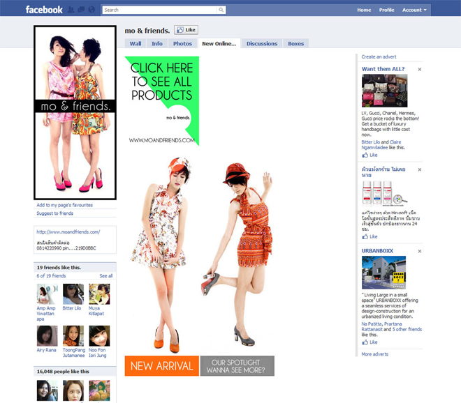Click the green 'Click here to see all products' banner
Image resolution: width=461 pixels, height=403 pixels.
click(x=162, y=100)
